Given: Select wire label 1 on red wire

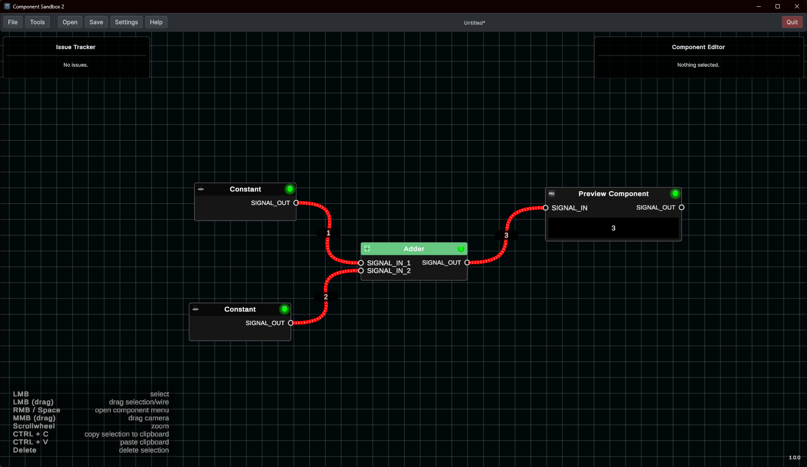Looking at the screenshot, I should coord(328,233).
